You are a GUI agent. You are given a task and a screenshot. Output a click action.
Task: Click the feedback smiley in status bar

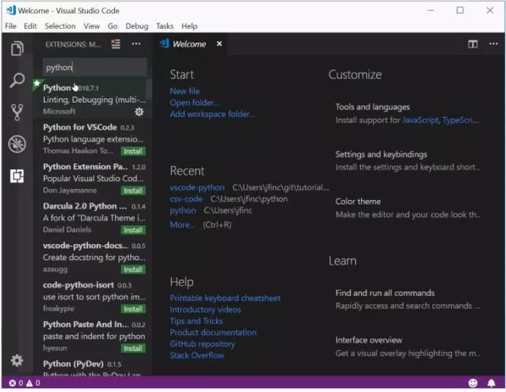473,383
